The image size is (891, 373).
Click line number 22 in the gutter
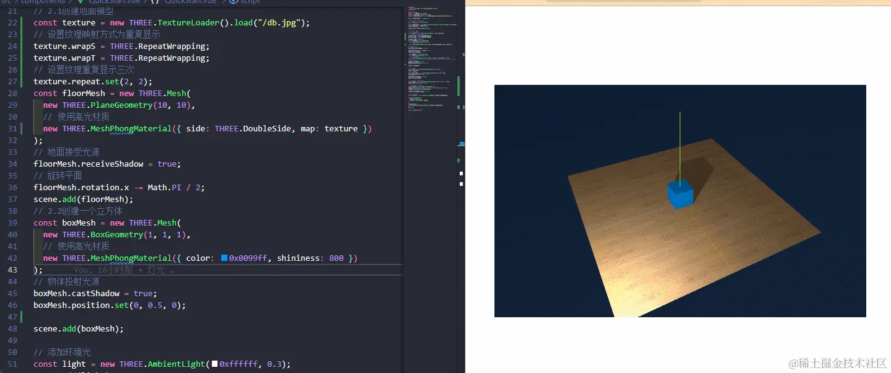12,23
